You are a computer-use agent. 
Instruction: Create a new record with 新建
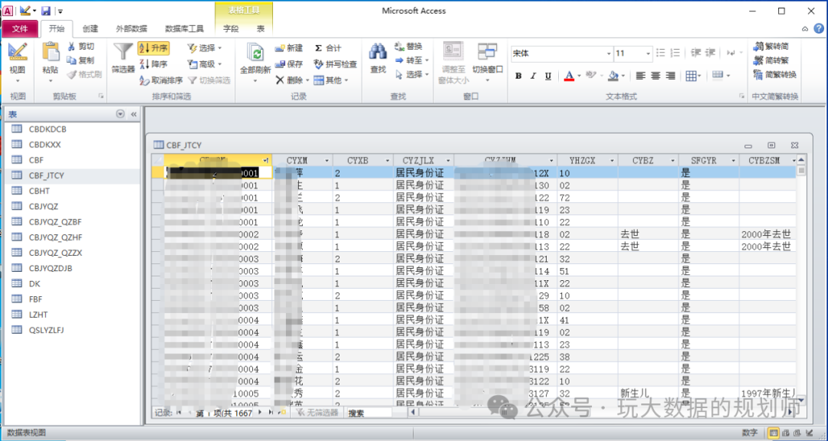click(289, 48)
